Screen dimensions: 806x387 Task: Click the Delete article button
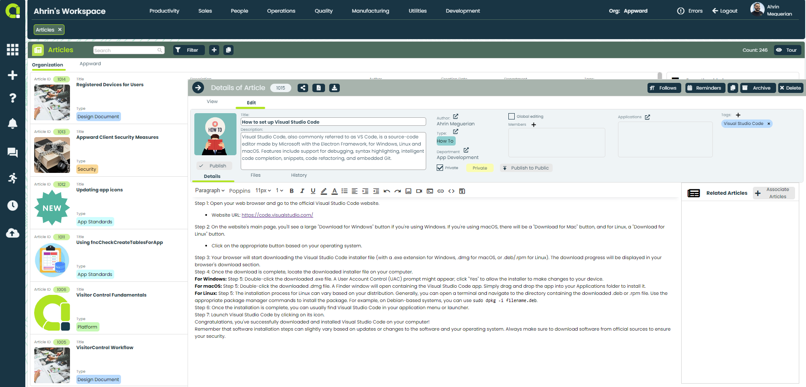(790, 88)
